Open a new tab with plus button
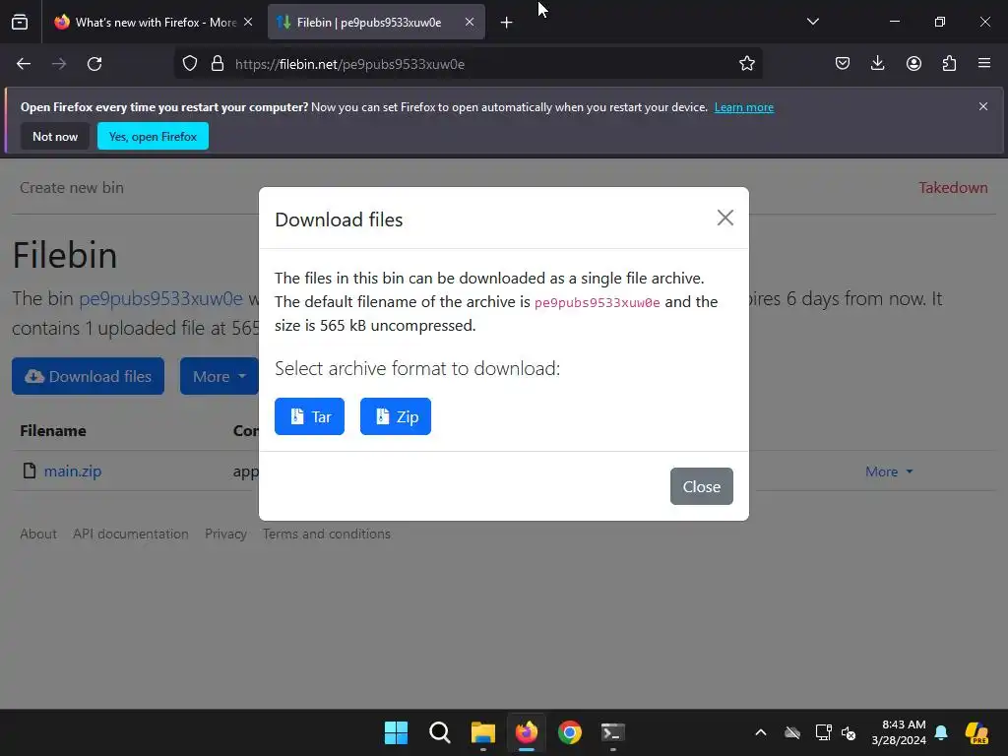This screenshot has width=1008, height=756. pos(507,23)
